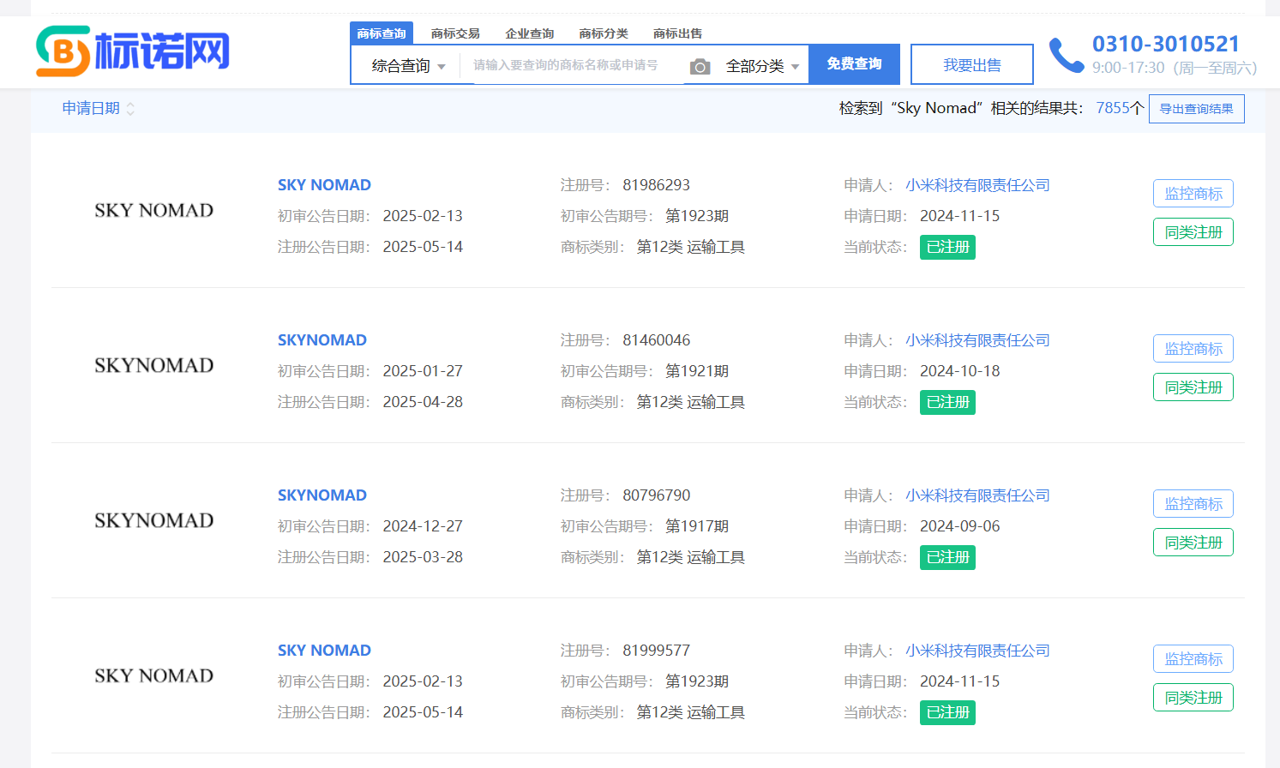Click the 我要出售 button

972,64
